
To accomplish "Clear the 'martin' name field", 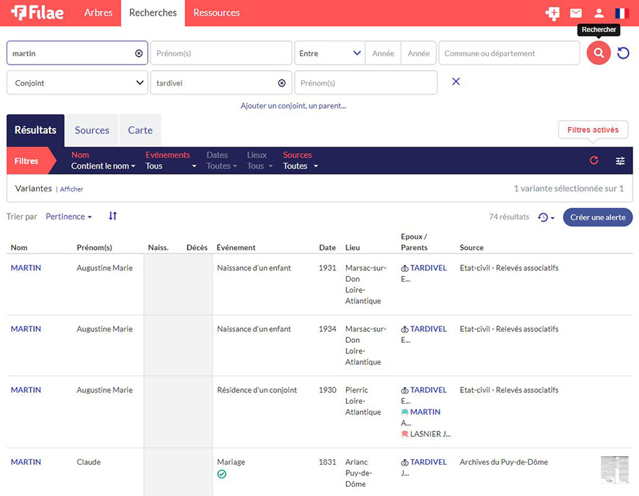I will tap(138, 53).
